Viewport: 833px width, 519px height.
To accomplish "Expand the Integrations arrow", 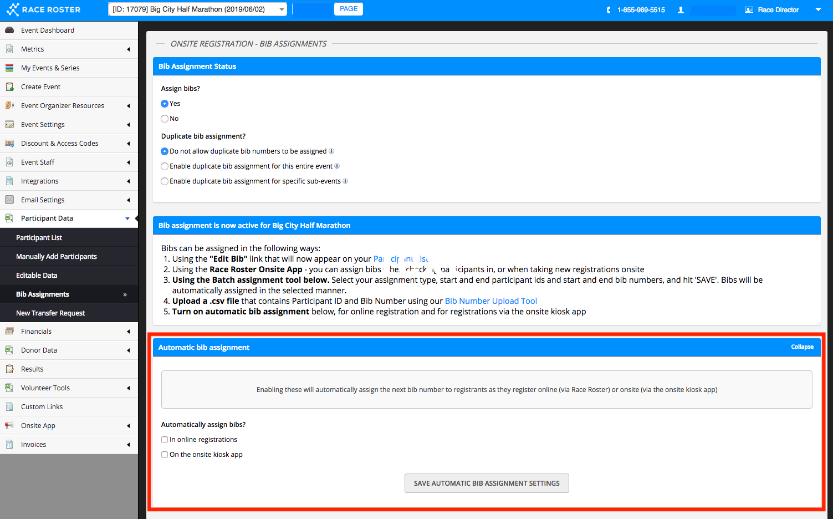I will [129, 181].
